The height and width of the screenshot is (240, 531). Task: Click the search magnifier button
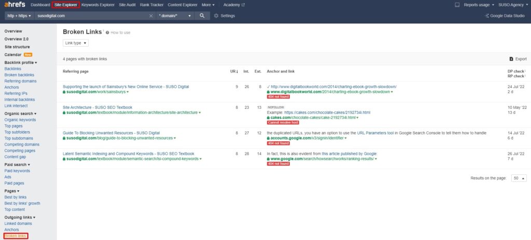(202, 16)
